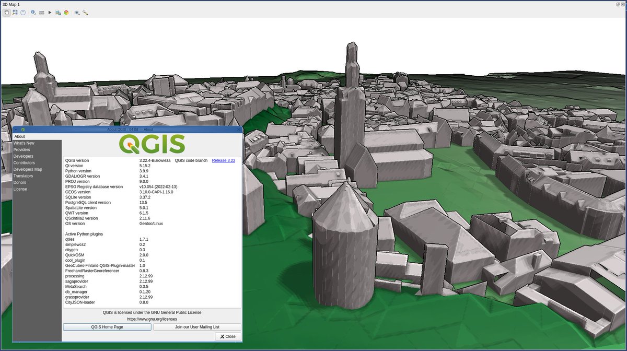The image size is (627, 351).
Task: Activate the Identify tool in 3D map
Action: tap(33, 13)
